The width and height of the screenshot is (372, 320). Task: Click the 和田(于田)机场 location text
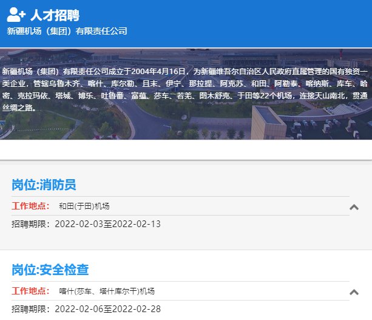84,206
